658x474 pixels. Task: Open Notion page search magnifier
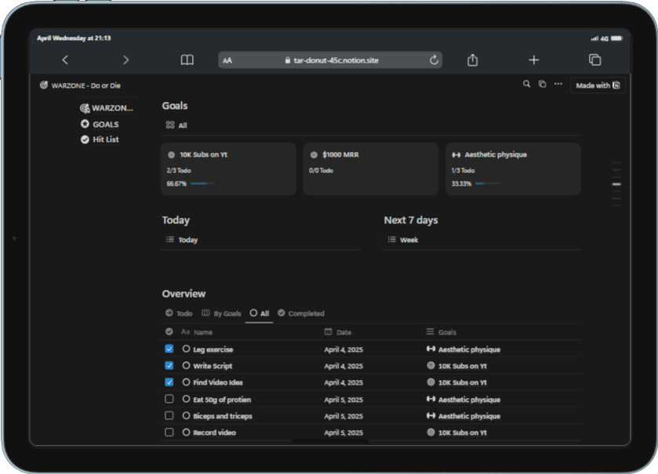tap(526, 85)
